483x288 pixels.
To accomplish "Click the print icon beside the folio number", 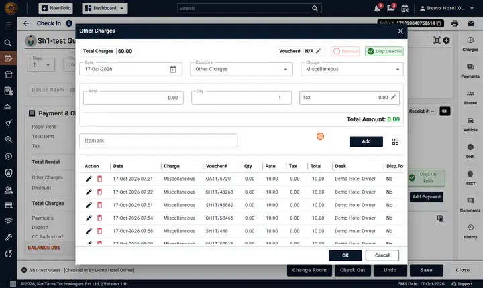I will coord(455,23).
